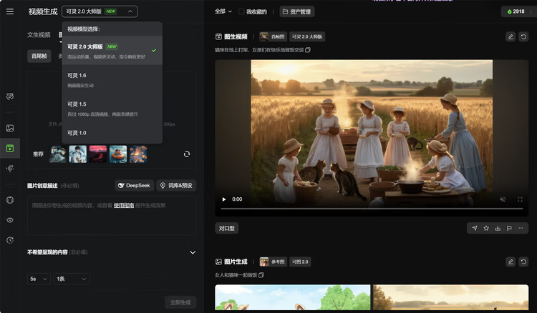
Task: Open the 1条 count dropdown
Action: (71, 279)
